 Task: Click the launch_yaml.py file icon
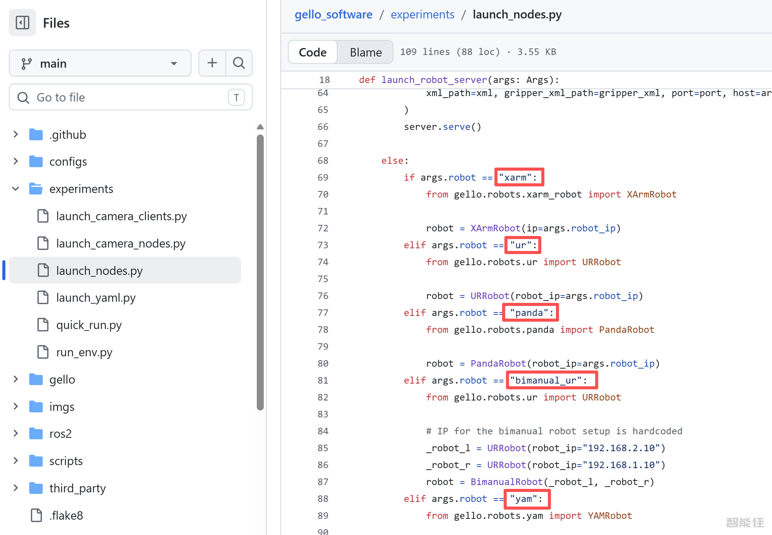point(43,297)
